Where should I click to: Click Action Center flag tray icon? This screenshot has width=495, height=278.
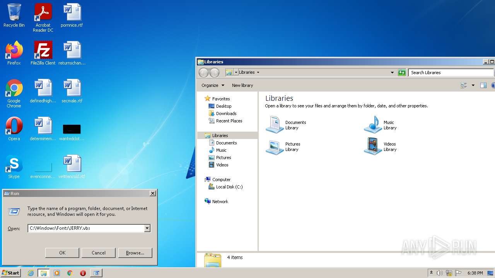[x=458, y=273]
